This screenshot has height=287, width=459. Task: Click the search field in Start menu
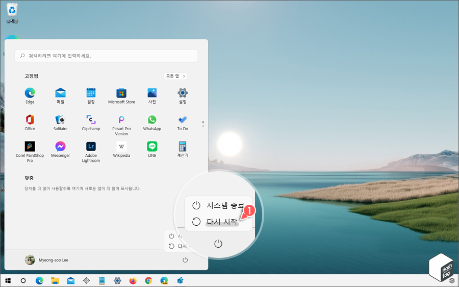[106, 56]
